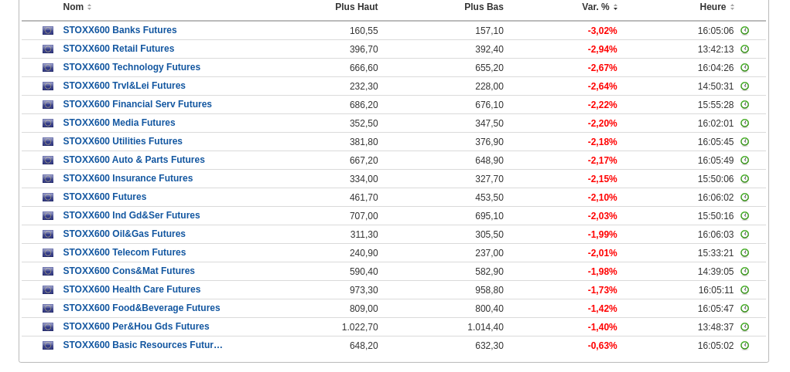Click the clock icon in the Banks Futures row
Viewport: 790px width, 372px height.
point(744,31)
